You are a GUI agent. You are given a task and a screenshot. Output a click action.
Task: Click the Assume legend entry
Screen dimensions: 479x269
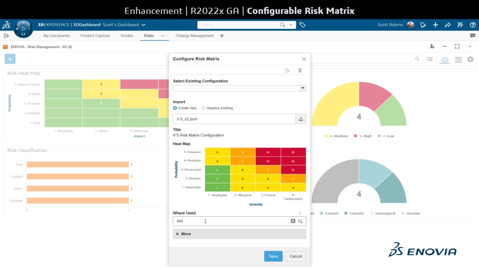[411, 214]
